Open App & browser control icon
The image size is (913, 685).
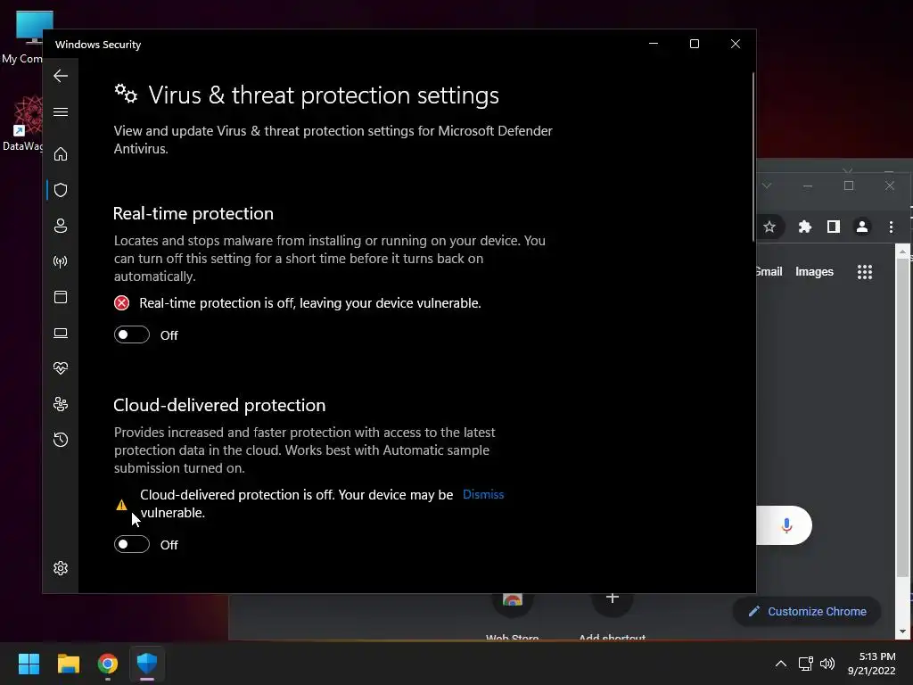(x=61, y=297)
